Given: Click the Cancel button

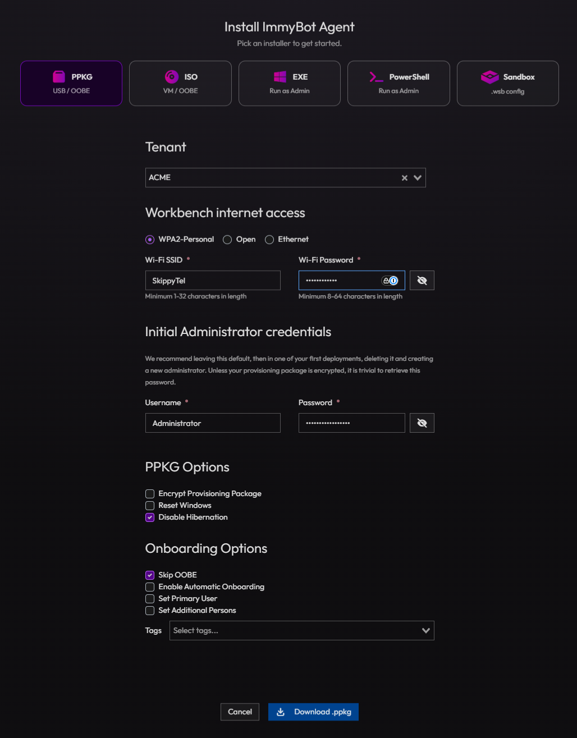Looking at the screenshot, I should pos(240,712).
